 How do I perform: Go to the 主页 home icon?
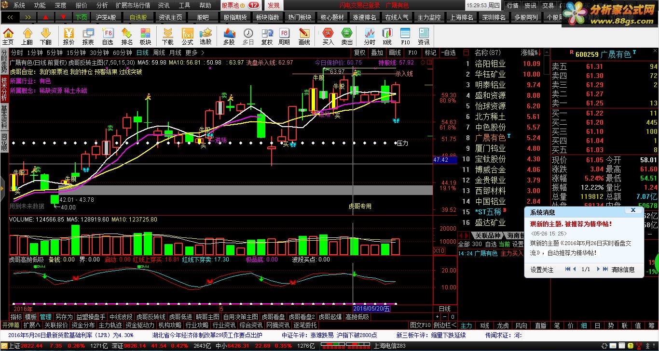8,37
